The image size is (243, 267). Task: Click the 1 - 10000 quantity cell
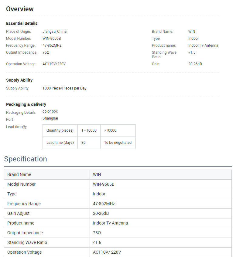click(89, 130)
